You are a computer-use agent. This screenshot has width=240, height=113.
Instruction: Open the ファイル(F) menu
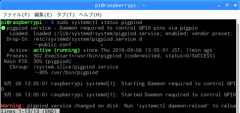[16, 15]
